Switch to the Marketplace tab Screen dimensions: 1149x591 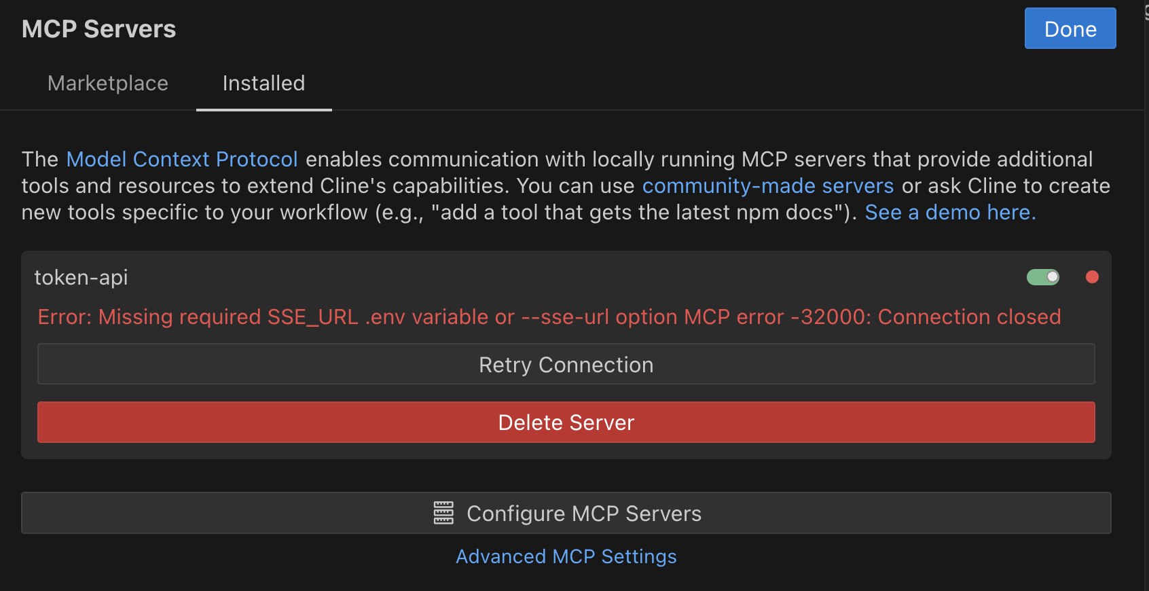pos(108,84)
